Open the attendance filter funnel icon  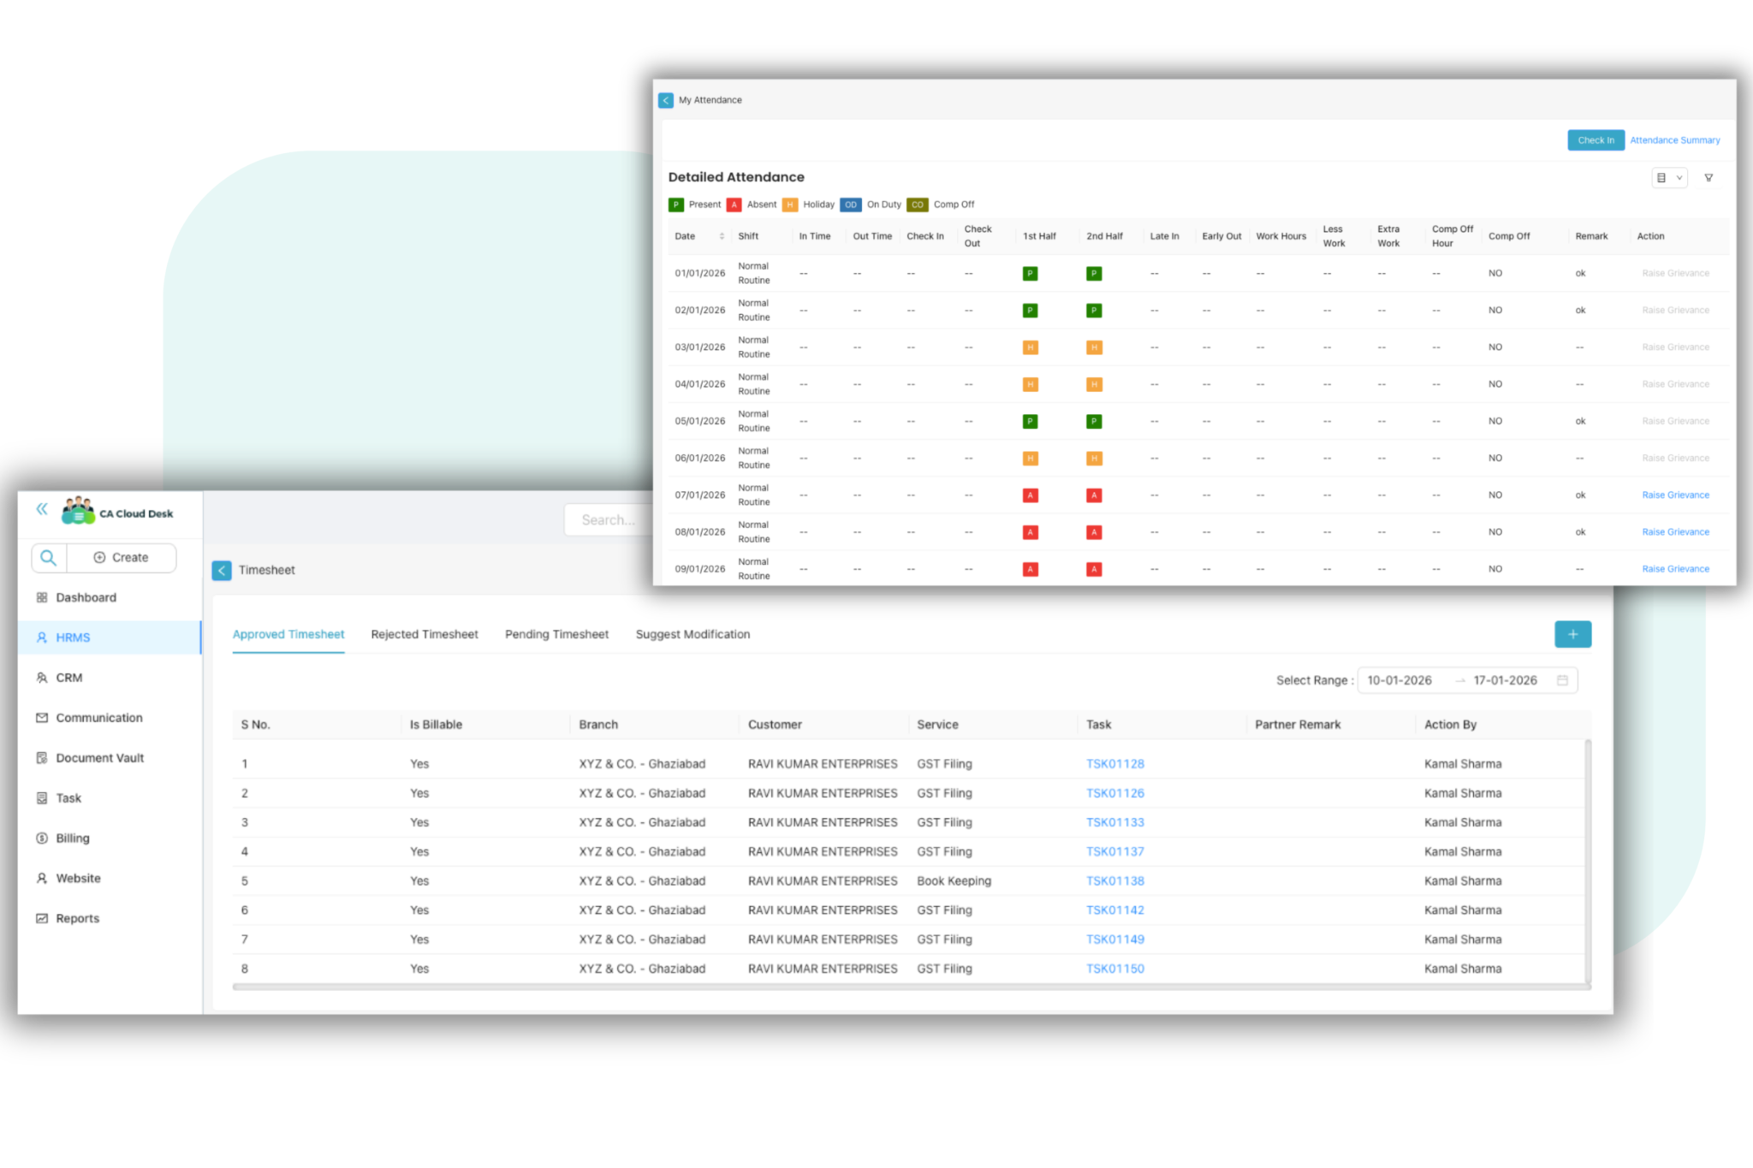1708,178
